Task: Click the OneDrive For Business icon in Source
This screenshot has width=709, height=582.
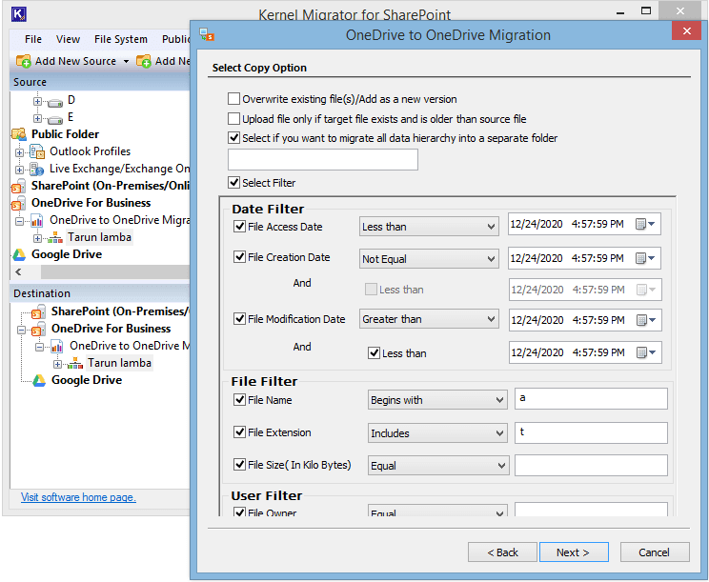Action: (18, 203)
